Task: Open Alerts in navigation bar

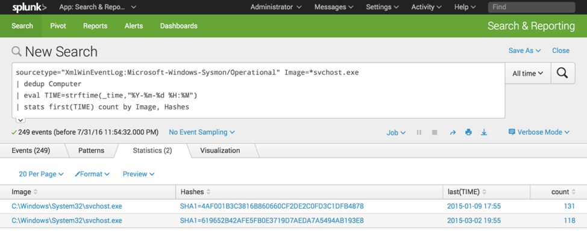Action: point(134,26)
